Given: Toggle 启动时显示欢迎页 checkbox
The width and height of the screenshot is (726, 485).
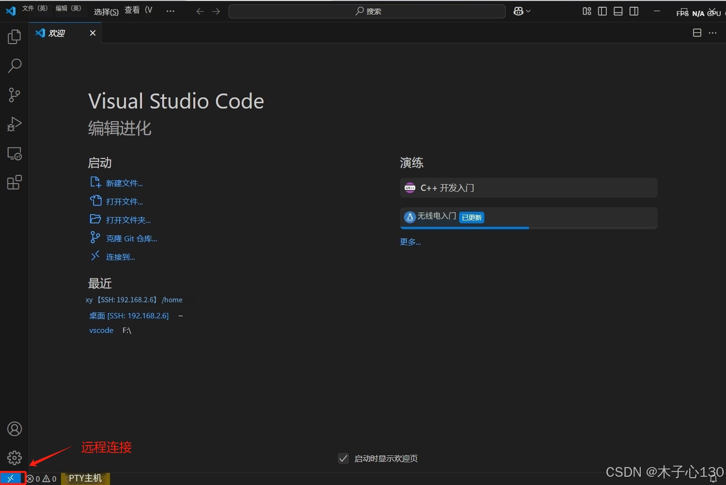Looking at the screenshot, I should click(x=343, y=458).
